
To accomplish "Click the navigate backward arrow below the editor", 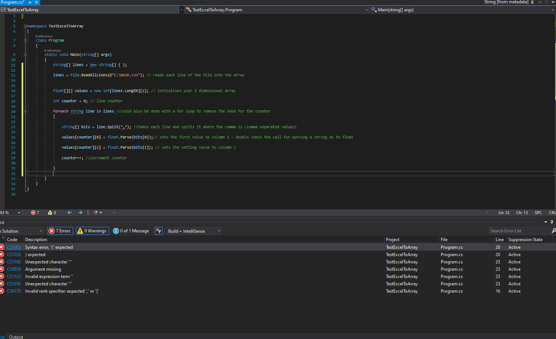I will [69, 213].
